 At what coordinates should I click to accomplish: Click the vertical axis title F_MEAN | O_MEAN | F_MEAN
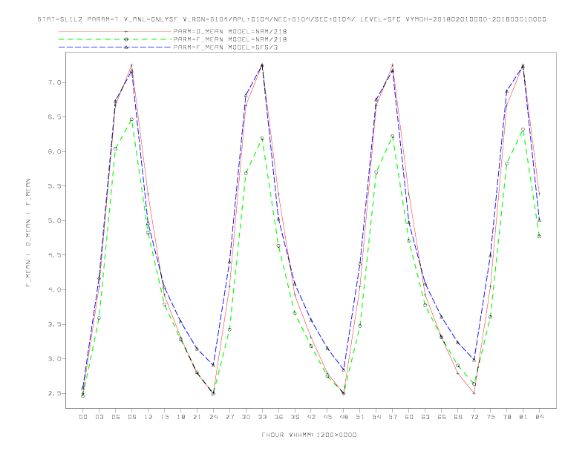(x=28, y=233)
